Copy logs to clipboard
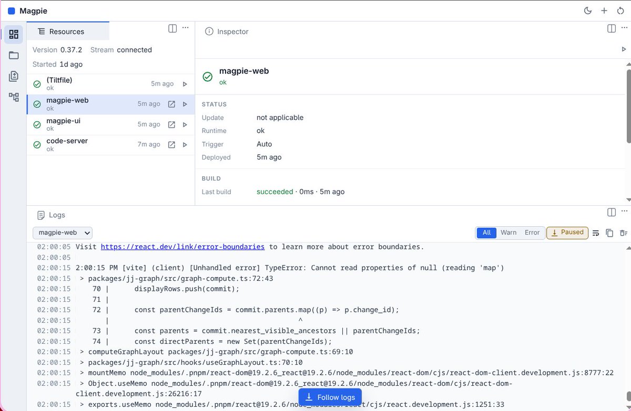This screenshot has width=631, height=411. tap(609, 233)
